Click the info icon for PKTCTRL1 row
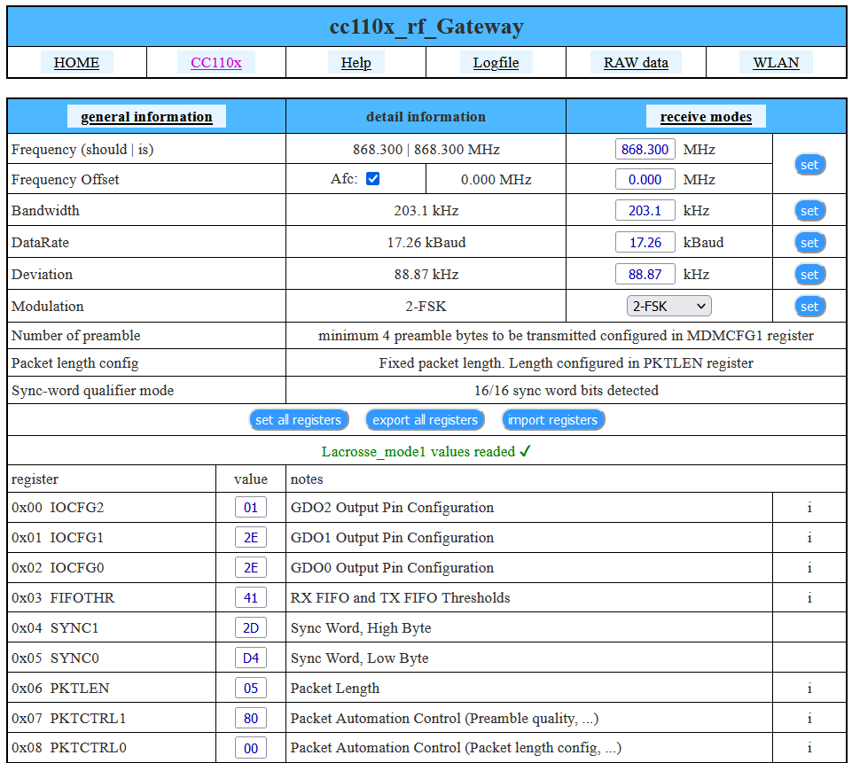 (x=809, y=719)
